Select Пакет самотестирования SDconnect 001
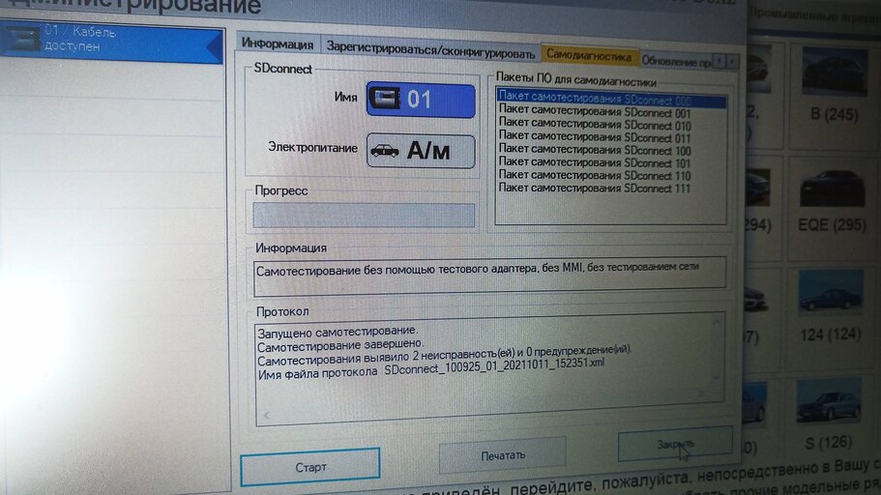The height and width of the screenshot is (495, 881). click(x=595, y=110)
